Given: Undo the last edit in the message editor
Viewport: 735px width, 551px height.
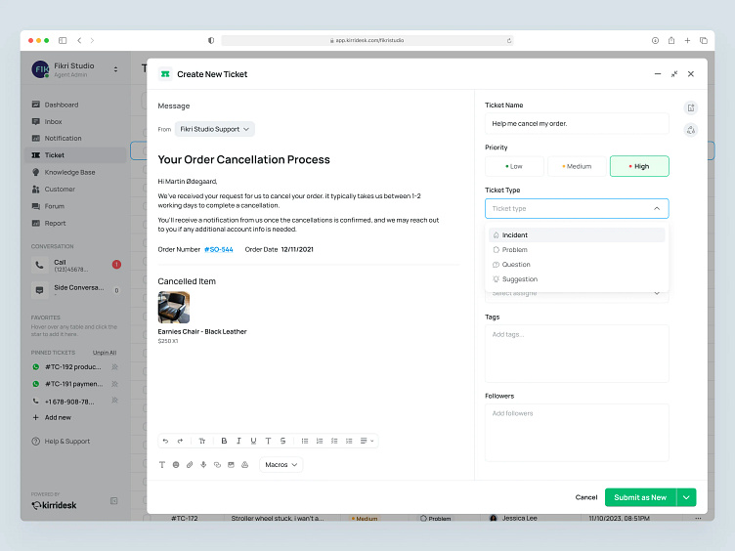Looking at the screenshot, I should pyautogui.click(x=165, y=441).
